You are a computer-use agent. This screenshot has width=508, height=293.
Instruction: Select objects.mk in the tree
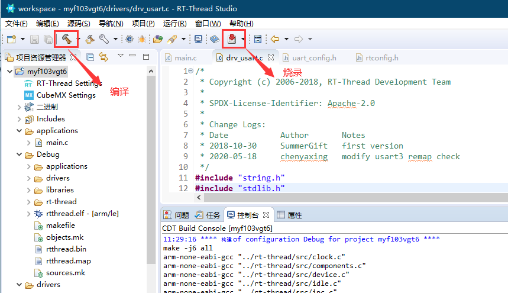pos(65,237)
